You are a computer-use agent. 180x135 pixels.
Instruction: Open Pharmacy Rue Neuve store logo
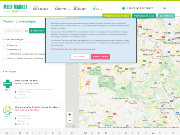coord(8,110)
